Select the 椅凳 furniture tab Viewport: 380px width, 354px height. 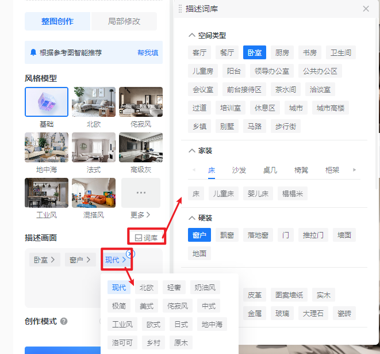coord(301,170)
